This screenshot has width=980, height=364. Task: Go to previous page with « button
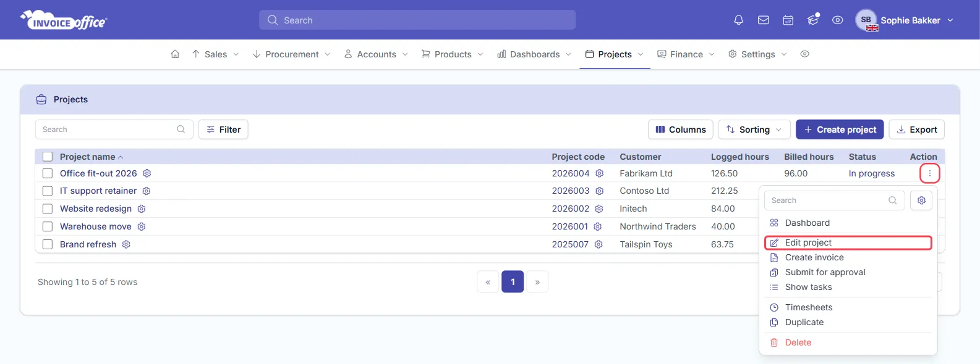point(488,282)
